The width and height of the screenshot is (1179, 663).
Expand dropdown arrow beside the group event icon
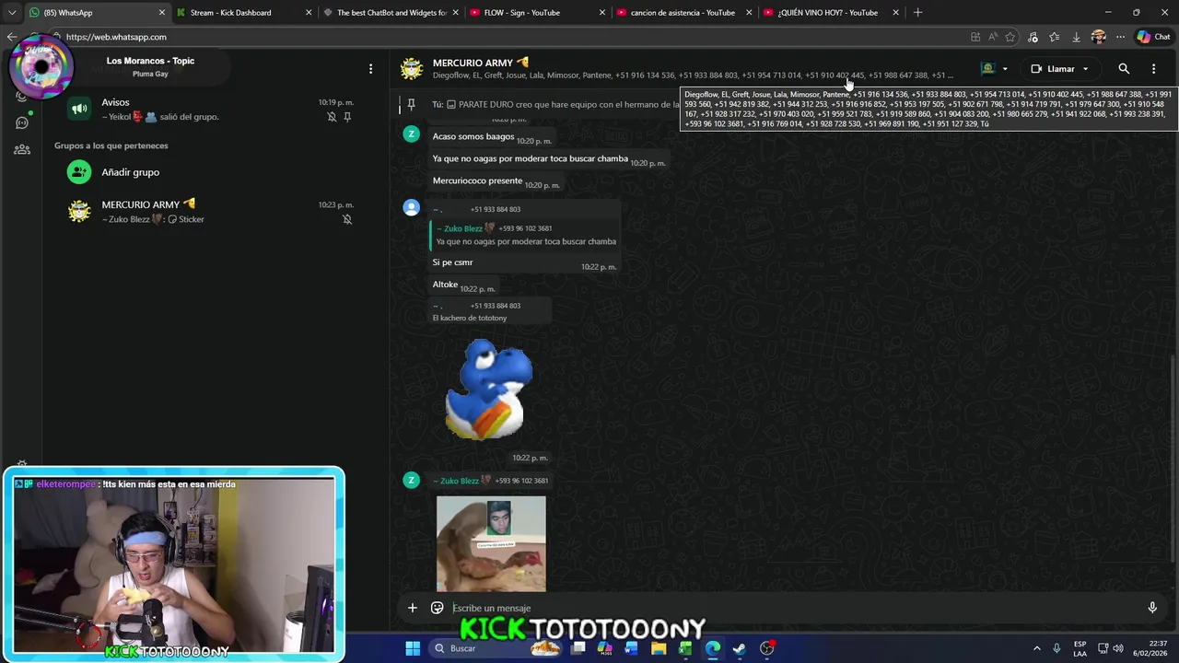[x=1005, y=69]
